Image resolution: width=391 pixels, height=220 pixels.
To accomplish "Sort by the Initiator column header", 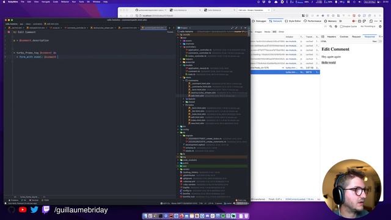I will coord(289,37).
